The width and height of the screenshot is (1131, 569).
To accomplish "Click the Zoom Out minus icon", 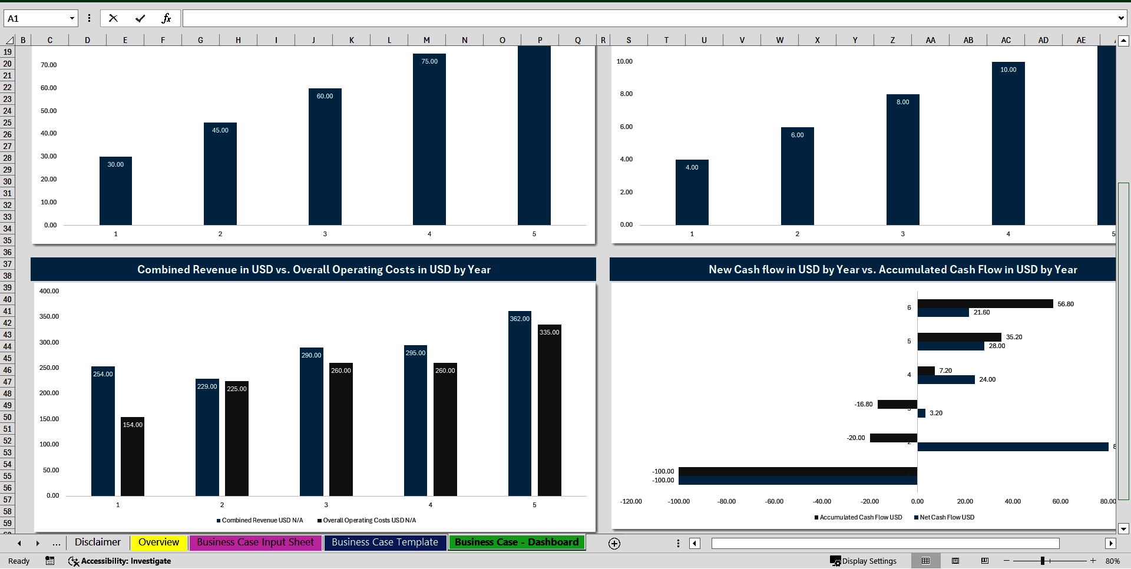I will coord(1006,561).
